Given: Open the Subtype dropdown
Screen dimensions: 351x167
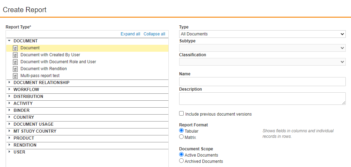Looking at the screenshot, I should coord(262,48).
